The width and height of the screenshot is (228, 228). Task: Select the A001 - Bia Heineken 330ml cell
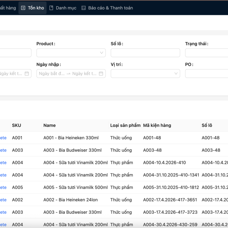[x=71, y=138]
